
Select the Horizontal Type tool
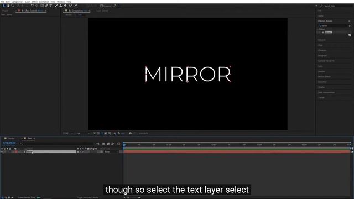[51, 6]
